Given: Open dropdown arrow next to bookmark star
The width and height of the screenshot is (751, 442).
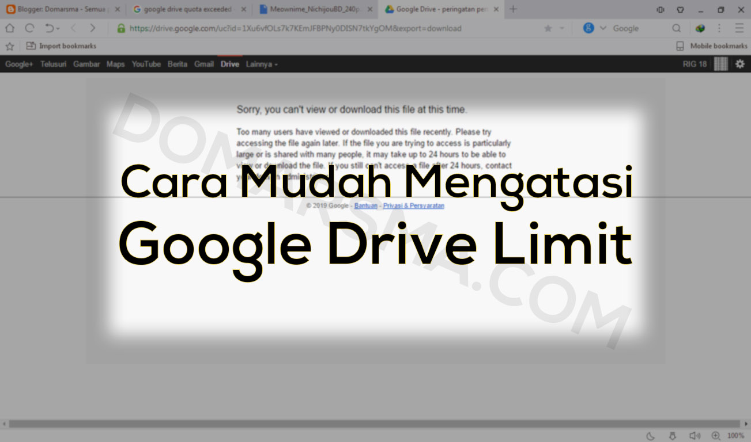Looking at the screenshot, I should coord(562,28).
